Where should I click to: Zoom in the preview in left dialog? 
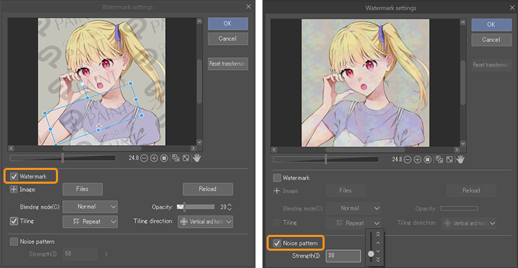click(x=154, y=158)
